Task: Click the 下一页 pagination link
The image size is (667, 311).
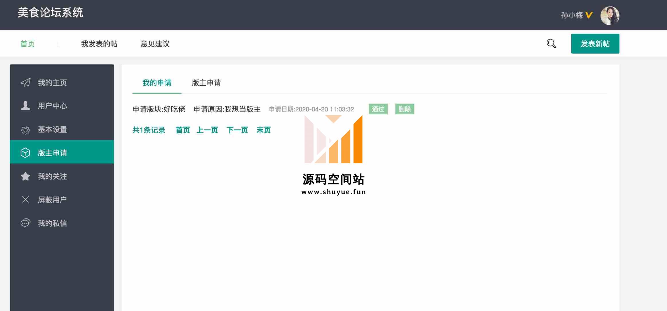Action: click(237, 130)
